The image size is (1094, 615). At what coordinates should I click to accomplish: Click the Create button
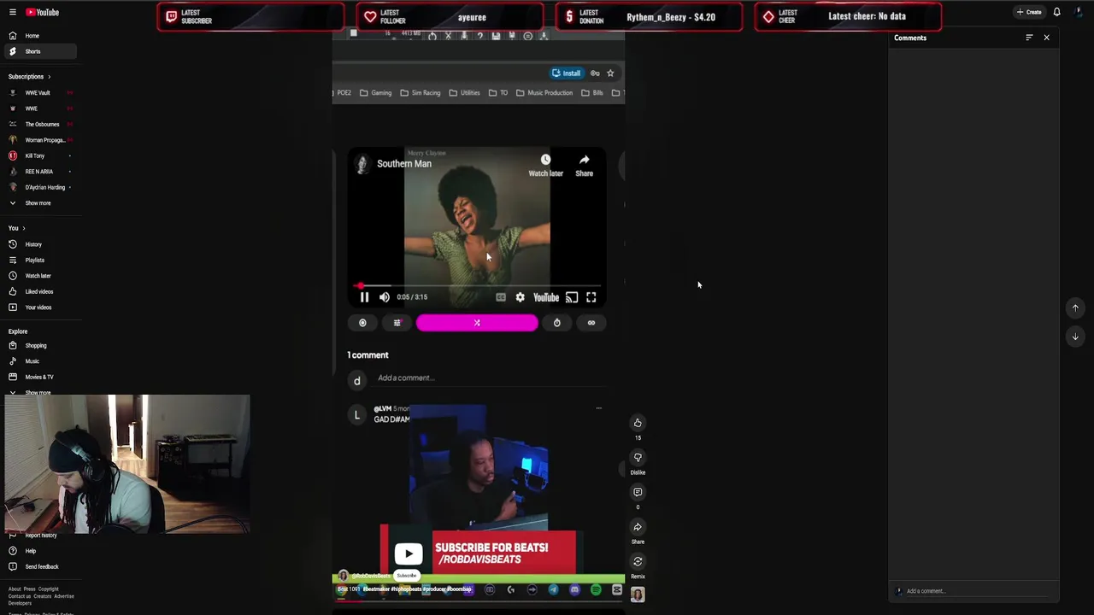pyautogui.click(x=1029, y=12)
